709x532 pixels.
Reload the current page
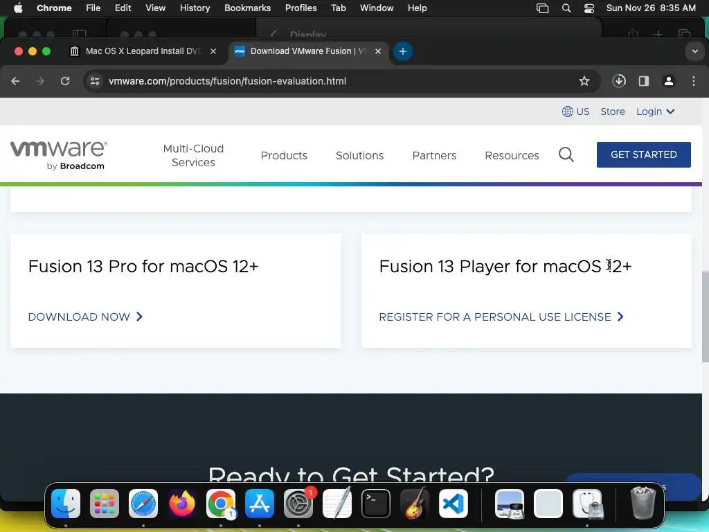pos(65,81)
